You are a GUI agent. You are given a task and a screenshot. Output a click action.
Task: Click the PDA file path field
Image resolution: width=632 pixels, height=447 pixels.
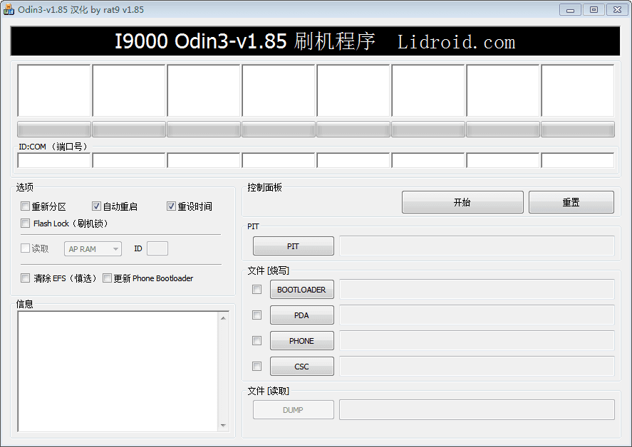tap(477, 315)
